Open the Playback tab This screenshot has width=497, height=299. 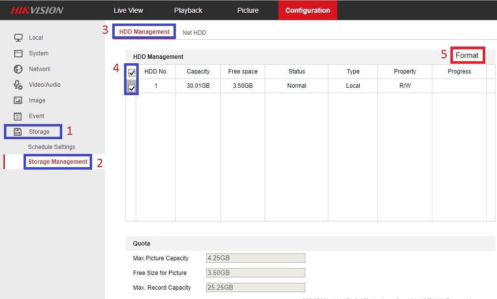tap(188, 10)
